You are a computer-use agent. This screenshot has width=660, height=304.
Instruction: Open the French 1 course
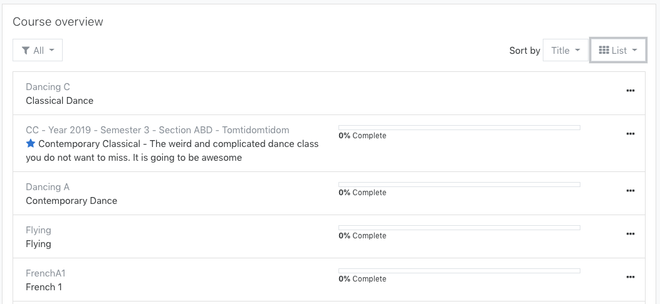[43, 287]
